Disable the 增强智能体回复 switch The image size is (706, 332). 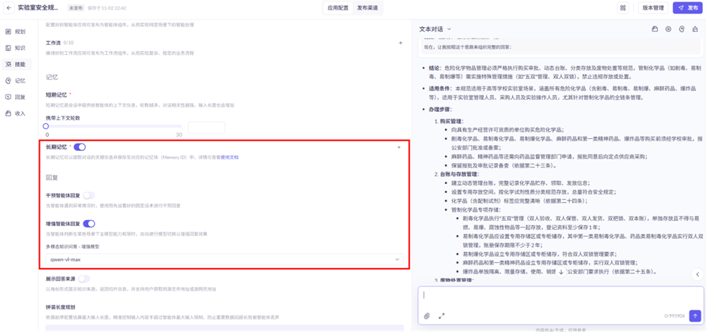coord(89,224)
